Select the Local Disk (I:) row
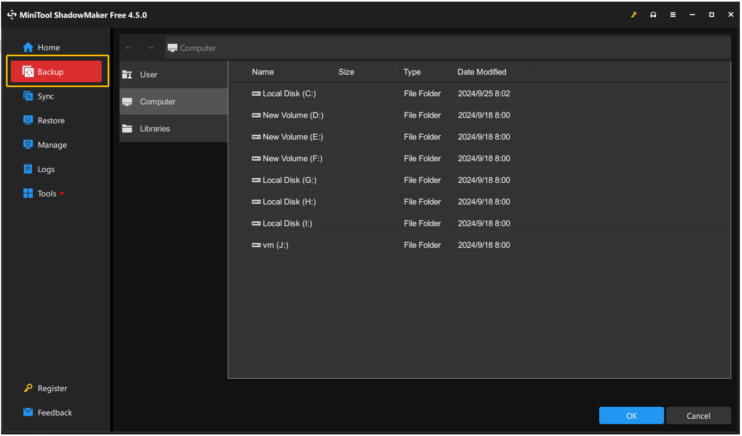 coord(489,223)
